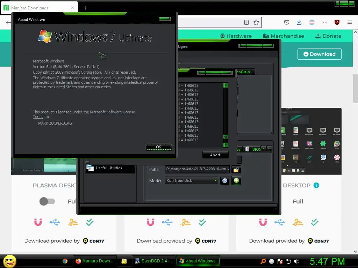Click the middle card USB image icon
The image size is (358, 268).
tap(167, 222)
